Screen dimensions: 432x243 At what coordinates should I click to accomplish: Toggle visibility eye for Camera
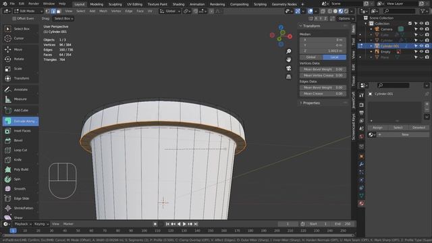pos(421,29)
